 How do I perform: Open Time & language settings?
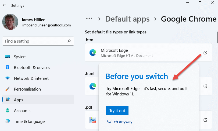tap(38, 121)
